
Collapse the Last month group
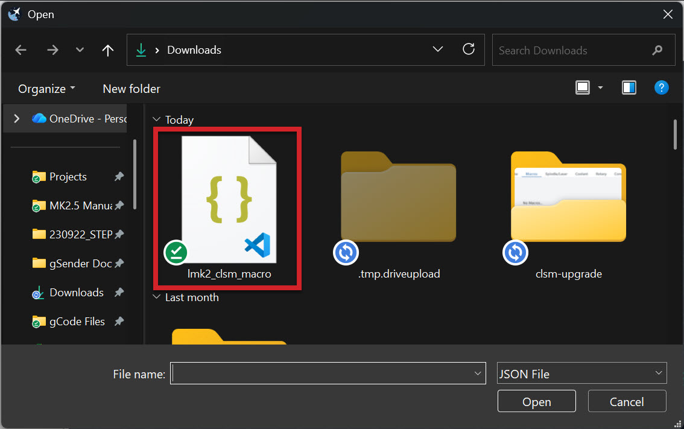tap(157, 297)
